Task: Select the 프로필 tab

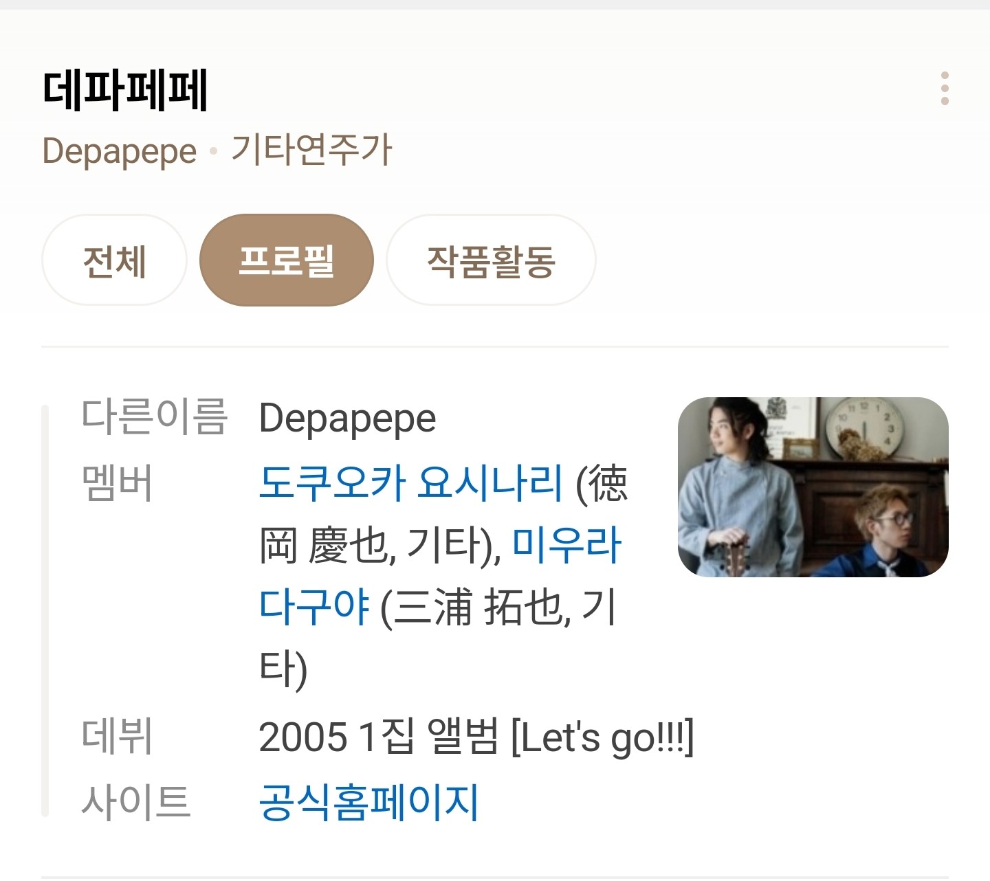Action: tap(286, 260)
